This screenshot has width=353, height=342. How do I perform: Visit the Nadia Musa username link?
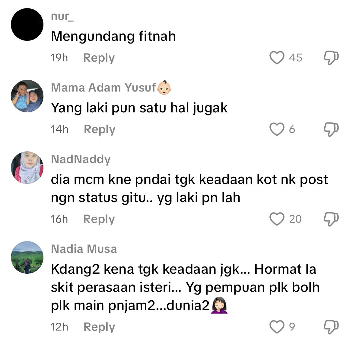tap(84, 249)
